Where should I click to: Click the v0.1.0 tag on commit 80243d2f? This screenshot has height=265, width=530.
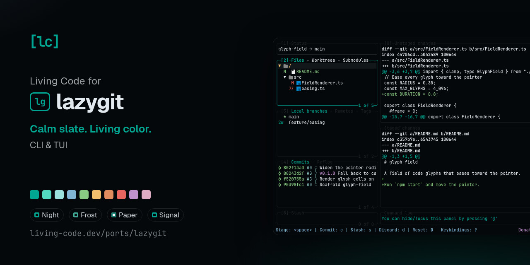[x=327, y=173]
